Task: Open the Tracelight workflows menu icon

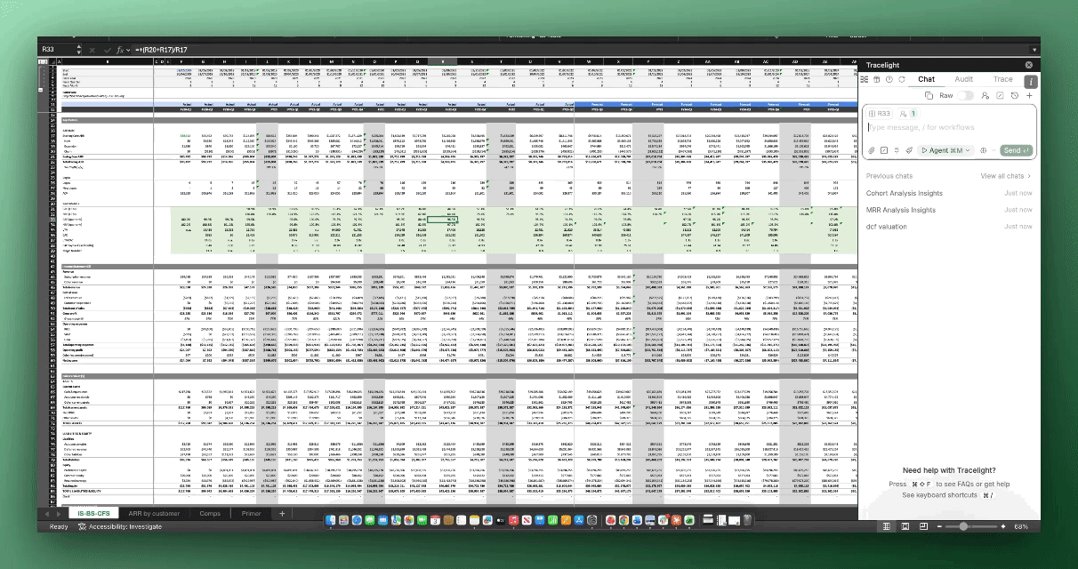Action: tap(864, 79)
